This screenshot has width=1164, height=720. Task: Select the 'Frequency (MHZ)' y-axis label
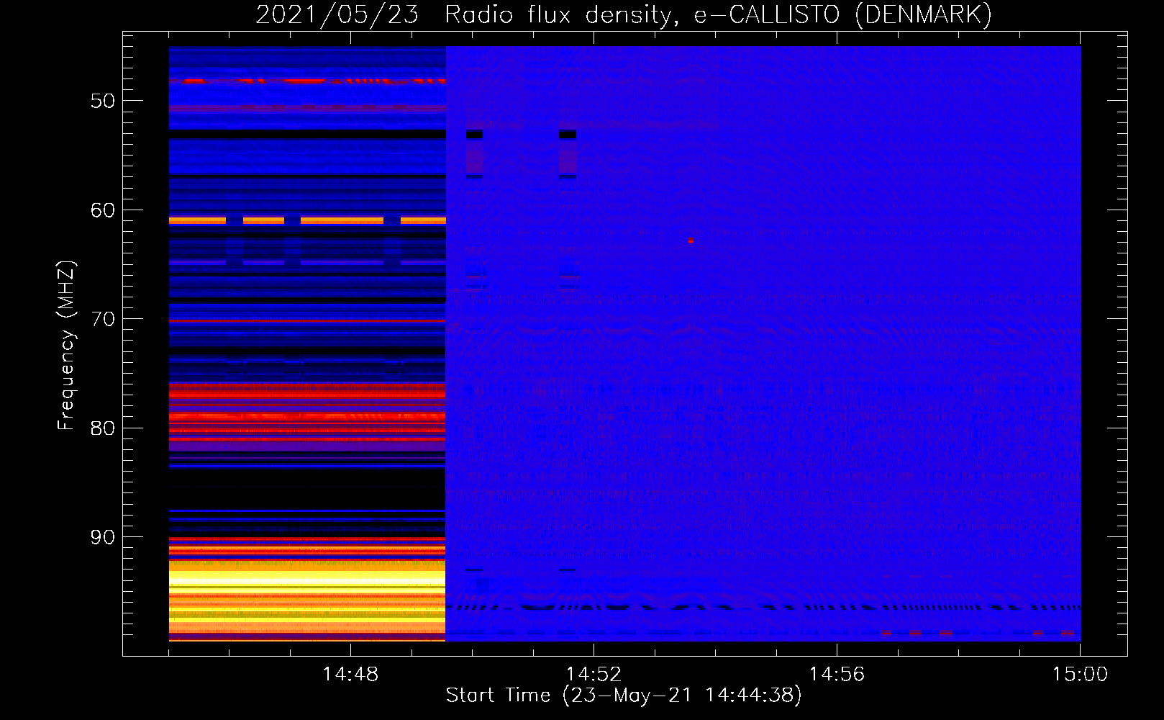66,346
